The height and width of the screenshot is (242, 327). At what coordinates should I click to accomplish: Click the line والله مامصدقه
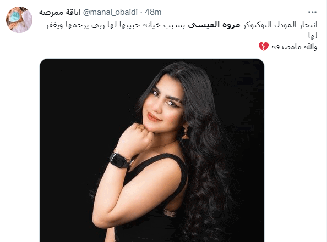pyautogui.click(x=295, y=47)
